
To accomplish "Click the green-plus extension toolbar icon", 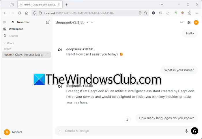I will pyautogui.click(x=175, y=13).
